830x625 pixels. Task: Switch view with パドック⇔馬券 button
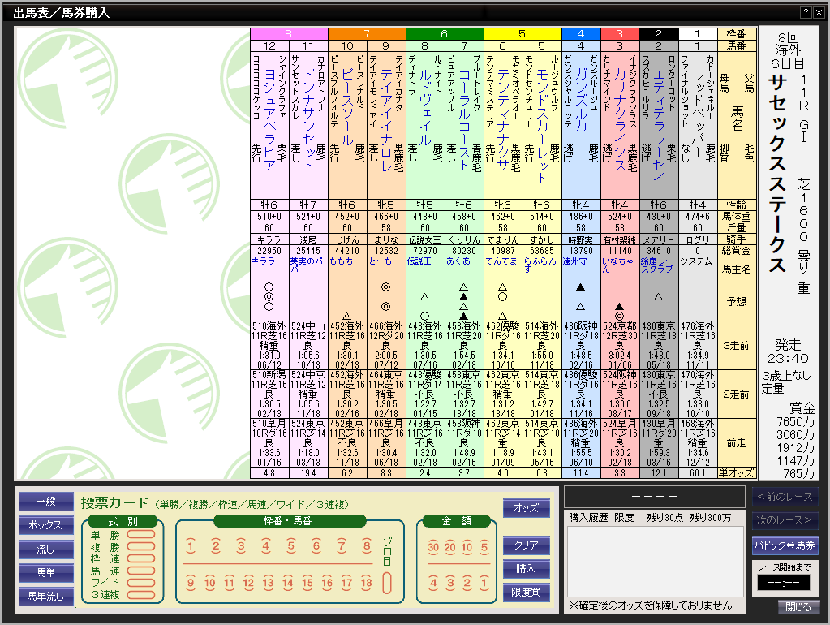pyautogui.click(x=785, y=545)
